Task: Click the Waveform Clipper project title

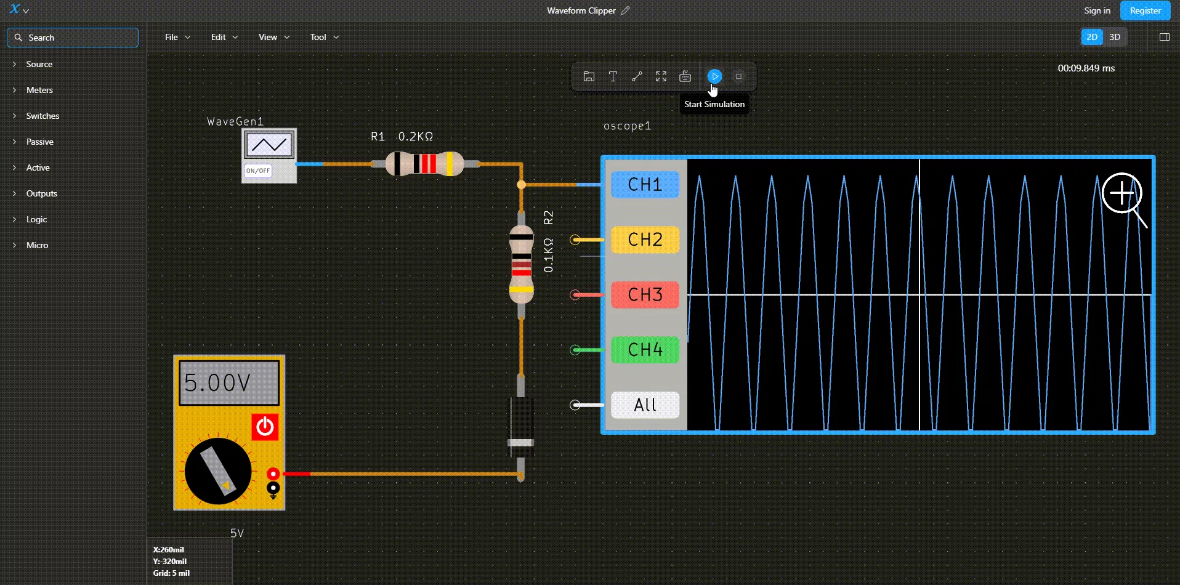Action: pos(581,10)
